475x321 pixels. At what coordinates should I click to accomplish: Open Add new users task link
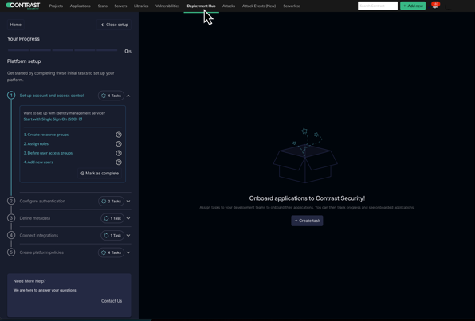click(38, 162)
